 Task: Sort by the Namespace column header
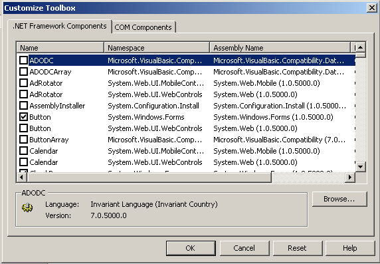click(157, 48)
